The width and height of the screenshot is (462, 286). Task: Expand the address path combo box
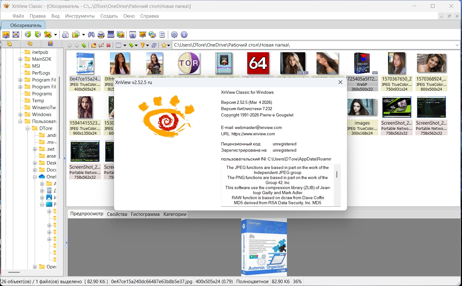pos(457,45)
